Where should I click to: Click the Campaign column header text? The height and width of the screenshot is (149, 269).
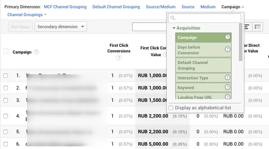(22, 52)
